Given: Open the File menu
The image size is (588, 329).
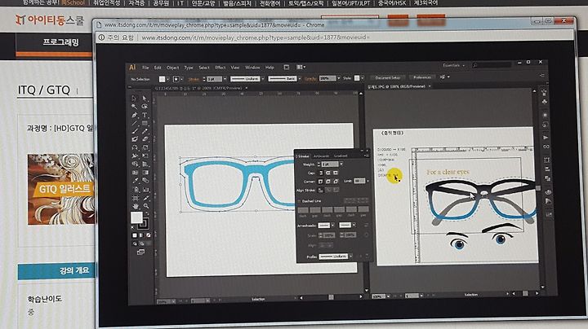Looking at the screenshot, I should (145, 68).
